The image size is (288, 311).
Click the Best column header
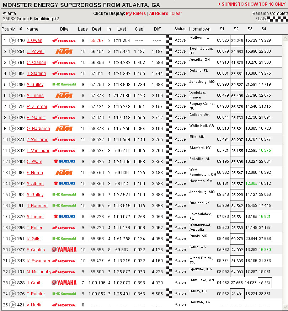click(x=97, y=29)
